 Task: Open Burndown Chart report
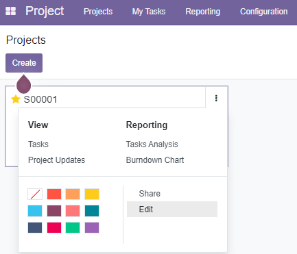(x=155, y=160)
